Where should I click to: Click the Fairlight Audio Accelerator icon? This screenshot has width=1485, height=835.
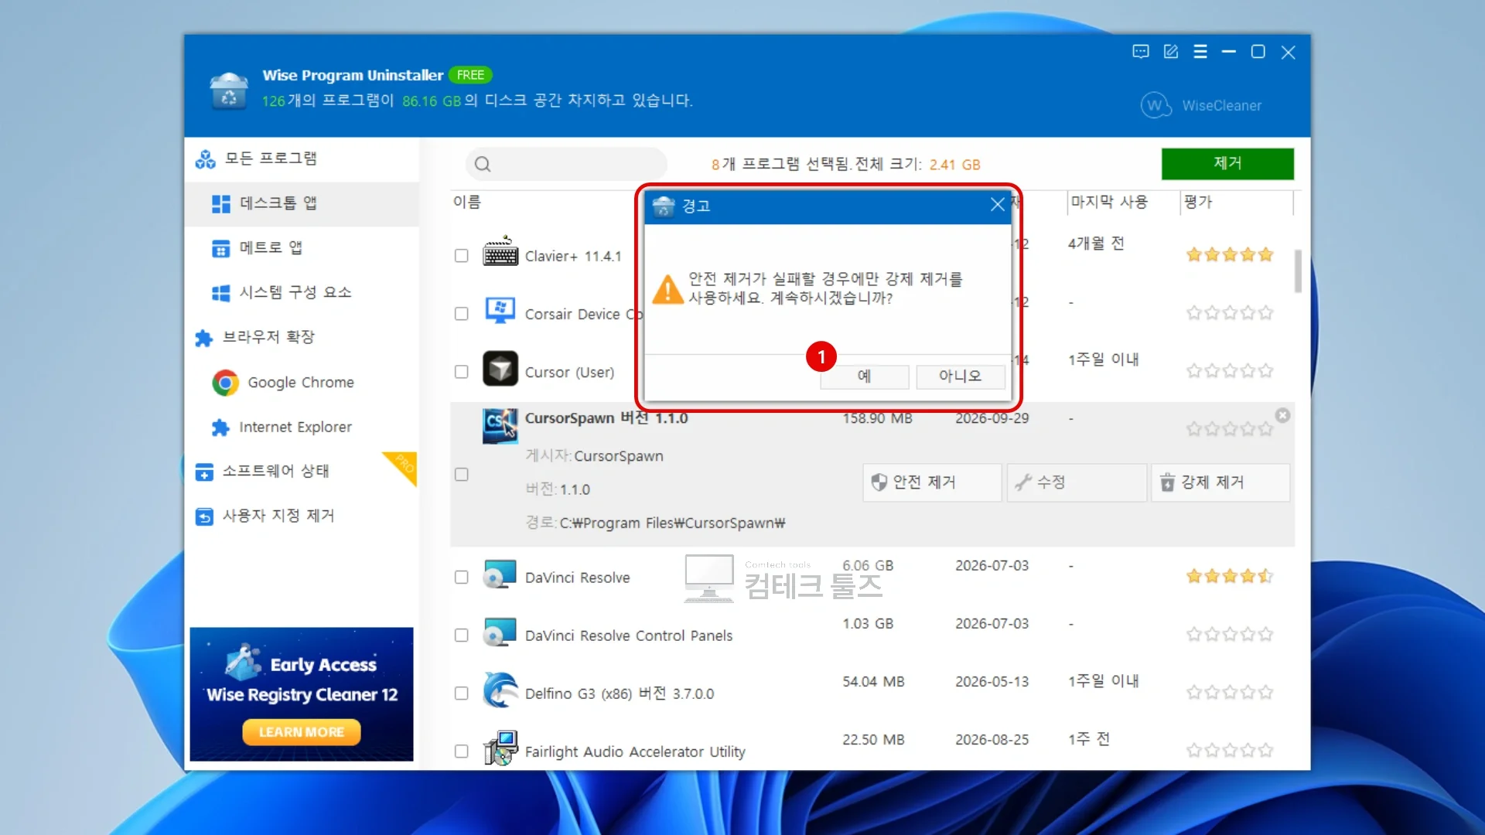pyautogui.click(x=500, y=748)
